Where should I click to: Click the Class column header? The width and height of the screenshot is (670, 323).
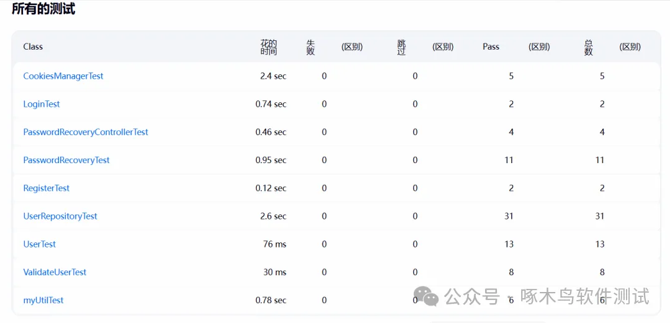pos(33,46)
